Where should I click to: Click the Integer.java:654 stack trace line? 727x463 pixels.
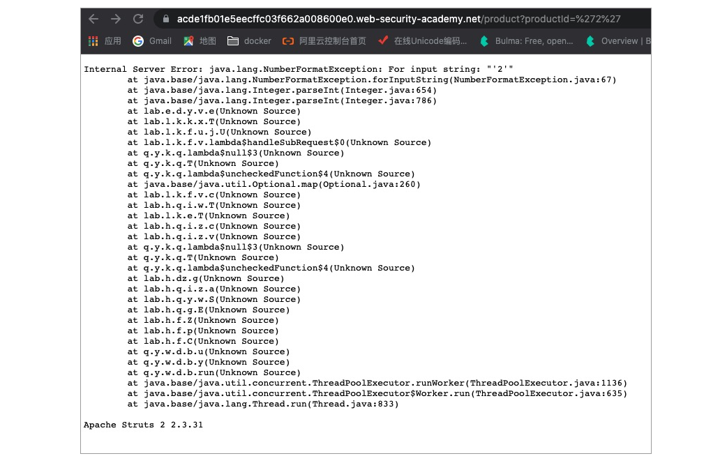tap(282, 90)
